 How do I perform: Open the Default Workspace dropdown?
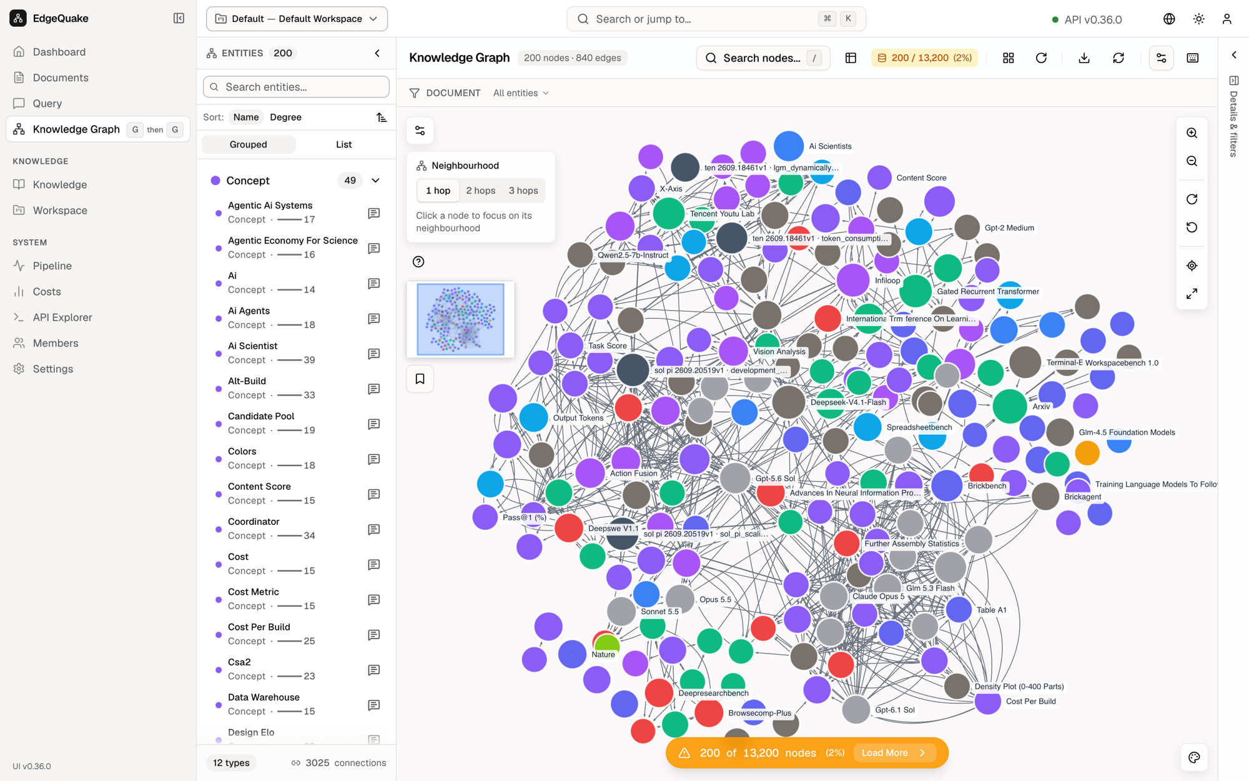(x=297, y=19)
